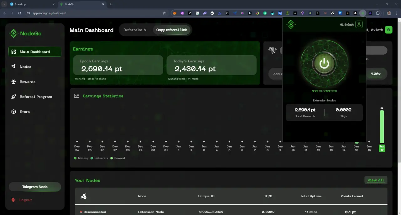The width and height of the screenshot is (401, 215).
Task: Select the Dec 24 date label
Action: click(x=77, y=148)
